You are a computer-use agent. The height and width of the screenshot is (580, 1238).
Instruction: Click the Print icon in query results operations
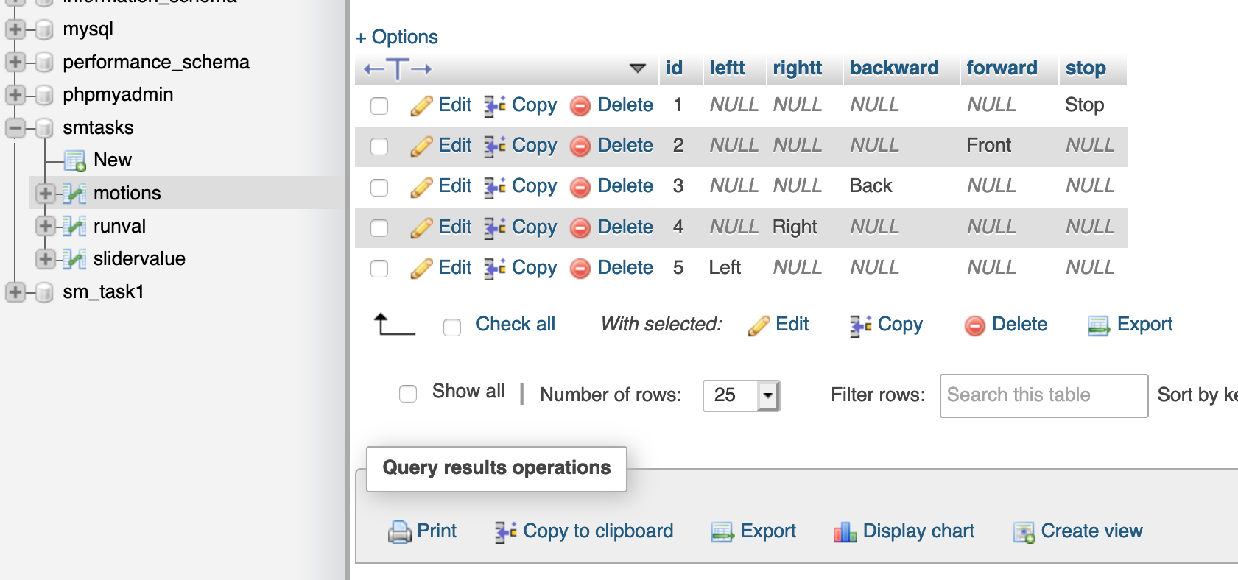coord(399,531)
